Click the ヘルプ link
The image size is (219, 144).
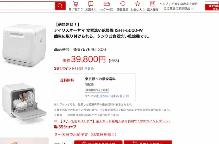coord(164,4)
